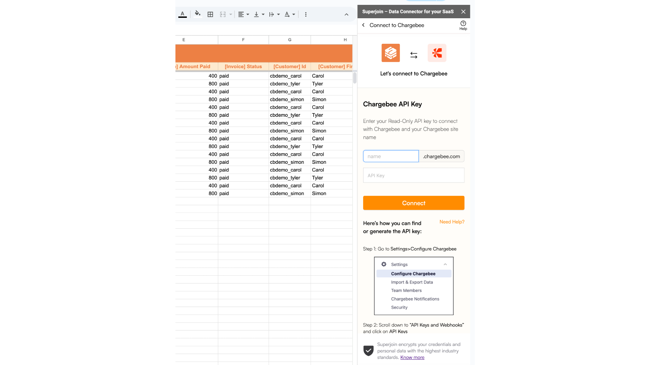The width and height of the screenshot is (650, 365).
Task: Open the Need Help? link
Action: click(452, 222)
